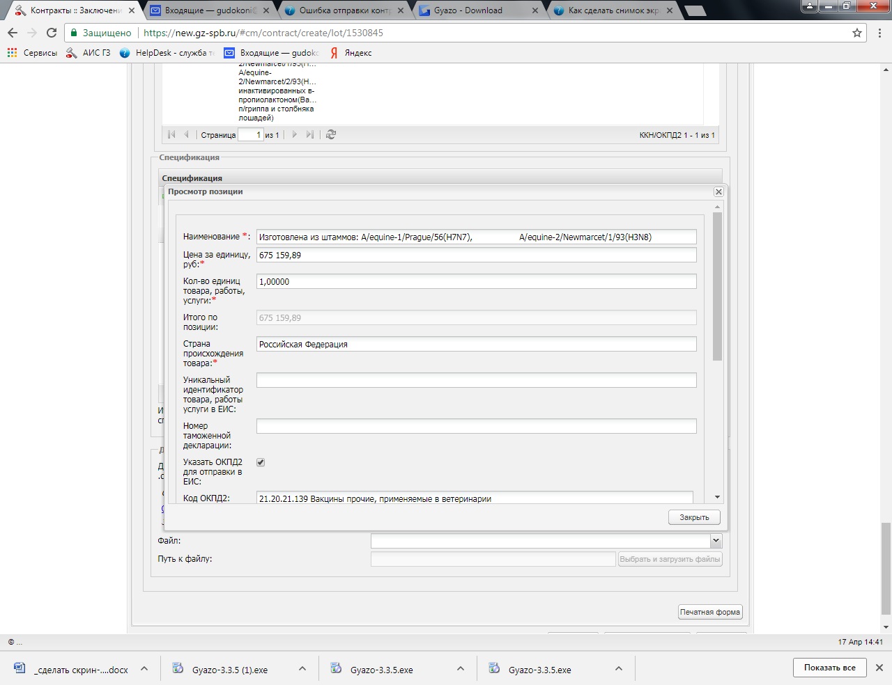Expand options for сделать скрин docx download
The width and height of the screenshot is (892, 685).
tap(144, 669)
